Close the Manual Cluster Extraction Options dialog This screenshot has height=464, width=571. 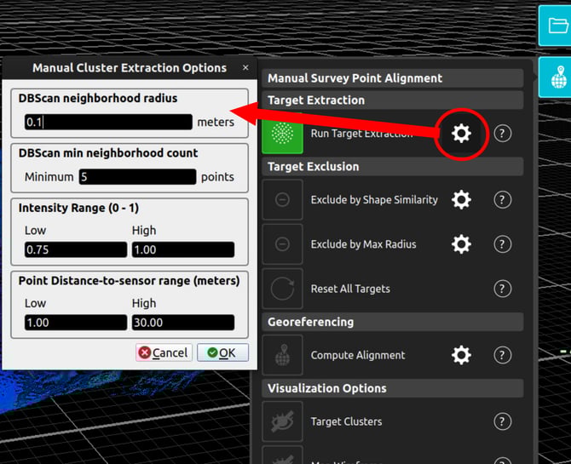tap(245, 67)
